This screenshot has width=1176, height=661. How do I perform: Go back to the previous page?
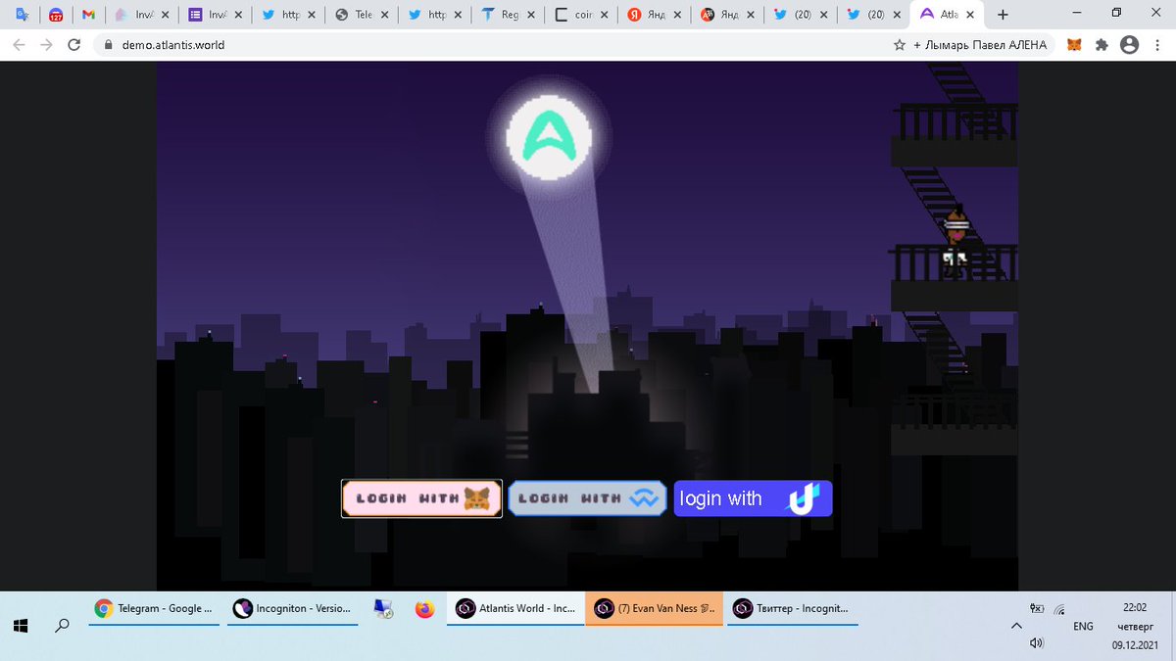tap(19, 45)
